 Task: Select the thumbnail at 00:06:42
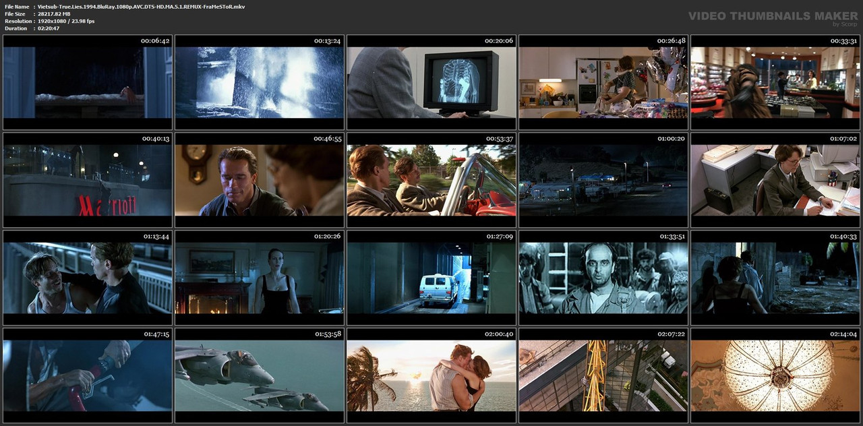coord(88,82)
